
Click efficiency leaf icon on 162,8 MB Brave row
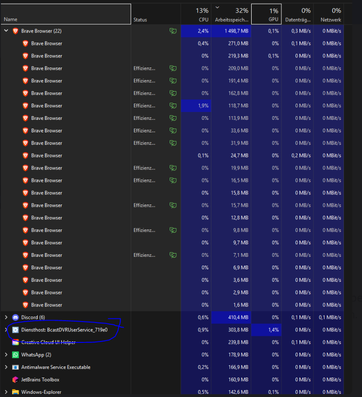(x=173, y=93)
